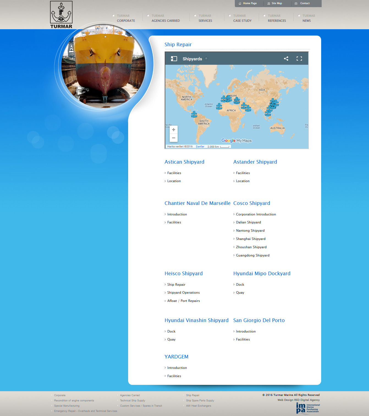Click the Site Map icon
Image resolution: width=369 pixels, height=416 pixels.
pyautogui.click(x=269, y=3)
